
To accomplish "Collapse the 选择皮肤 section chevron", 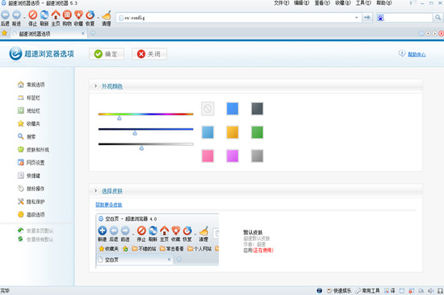I will coord(96,191).
